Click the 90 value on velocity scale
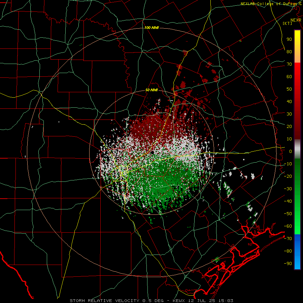 tap(289, 39)
